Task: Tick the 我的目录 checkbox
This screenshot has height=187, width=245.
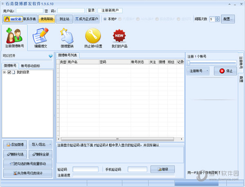Action: coord(9,72)
